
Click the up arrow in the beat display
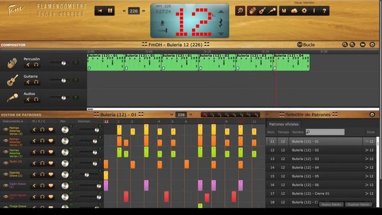pyautogui.click(x=221, y=11)
